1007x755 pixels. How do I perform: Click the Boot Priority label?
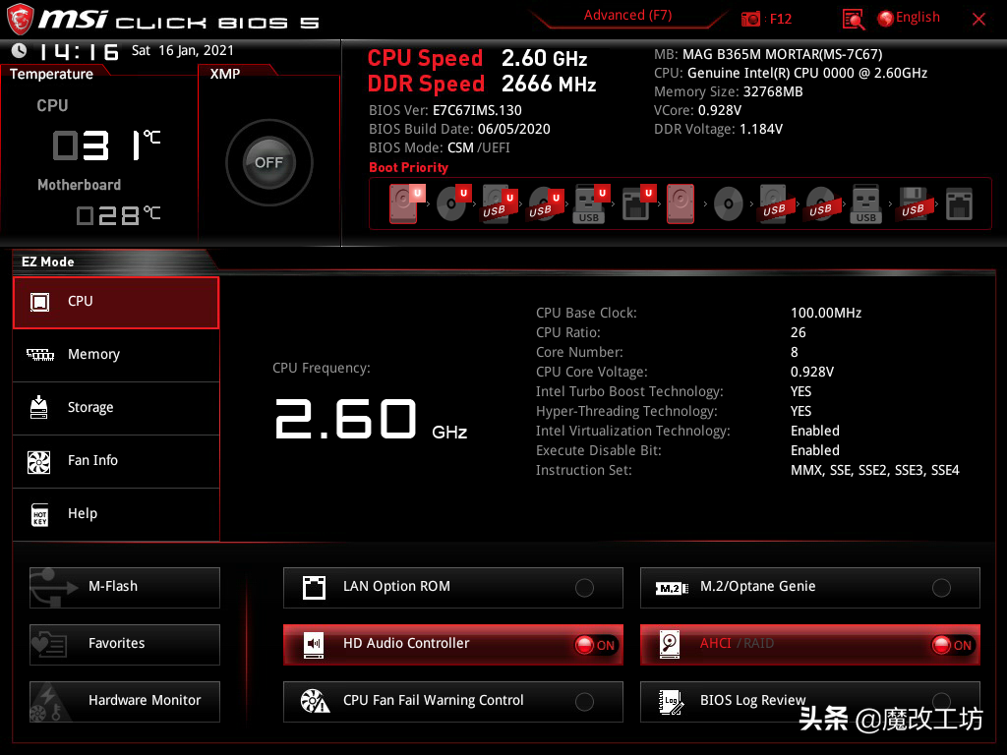(408, 167)
